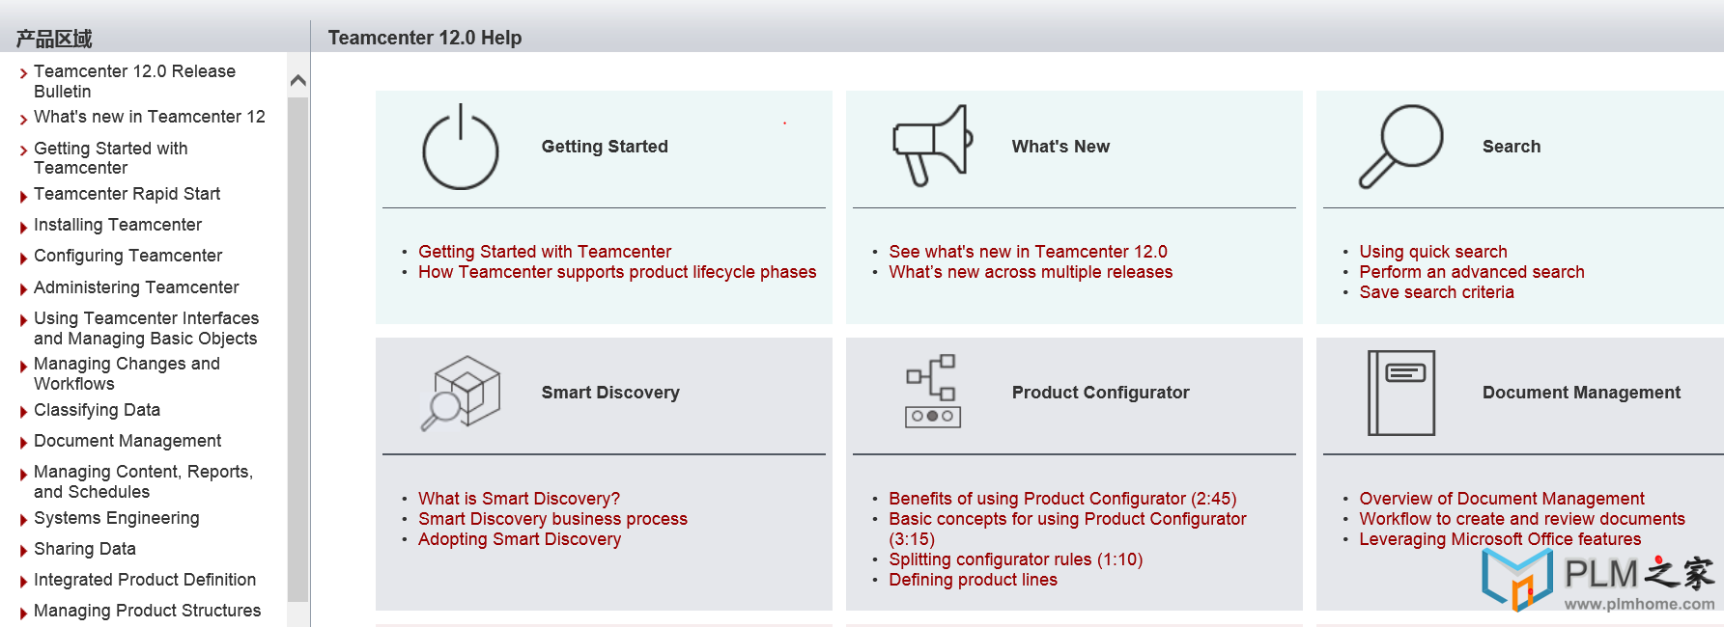Click the What's New megaphone icon

coord(931,146)
